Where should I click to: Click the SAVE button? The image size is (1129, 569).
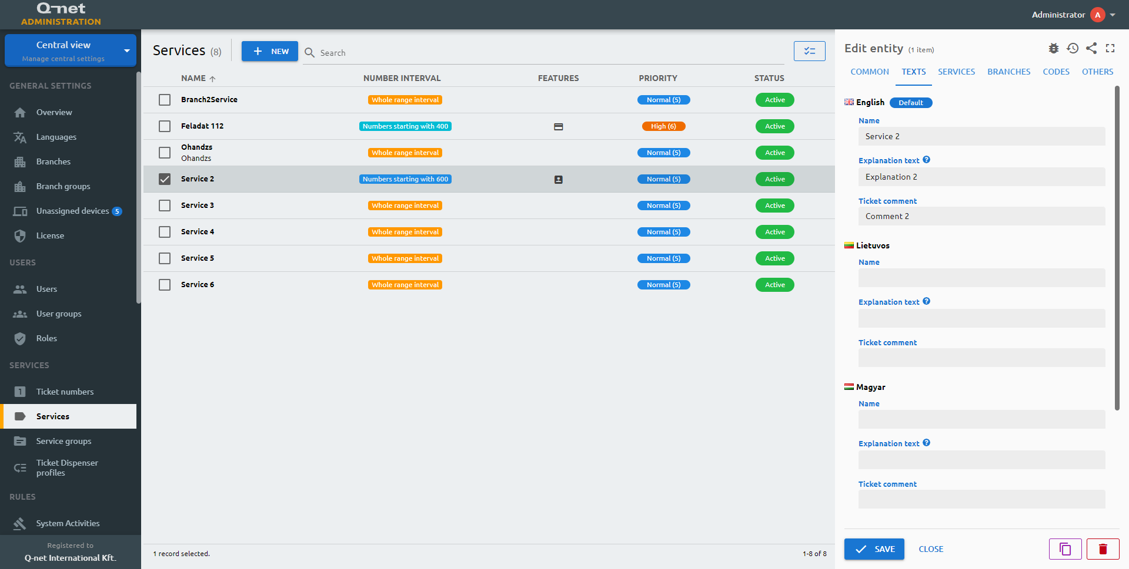pos(874,549)
